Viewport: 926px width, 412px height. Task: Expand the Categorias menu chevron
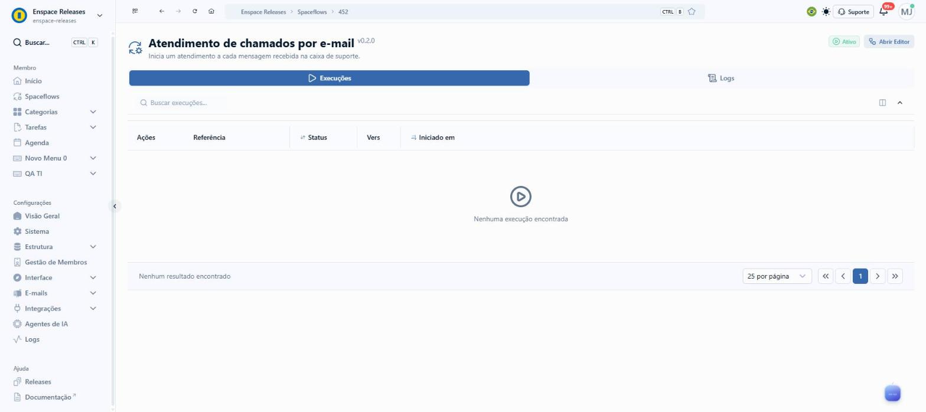tap(93, 112)
